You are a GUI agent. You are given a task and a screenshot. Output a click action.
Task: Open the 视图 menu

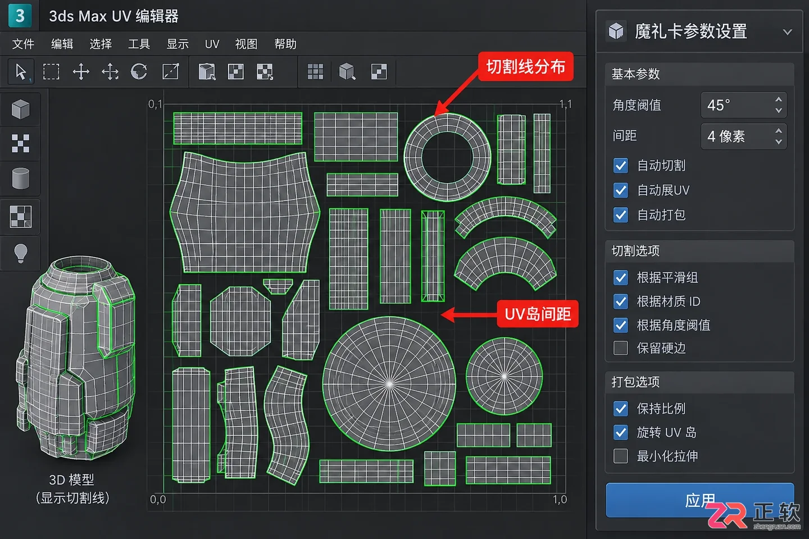(246, 44)
